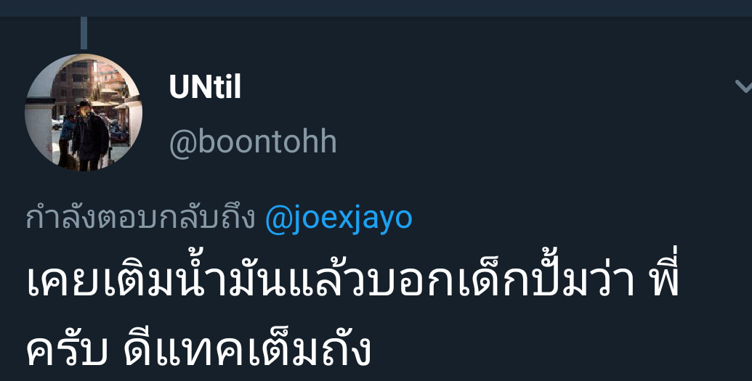Click the display name UNtil
752x381 pixels.
pos(205,87)
